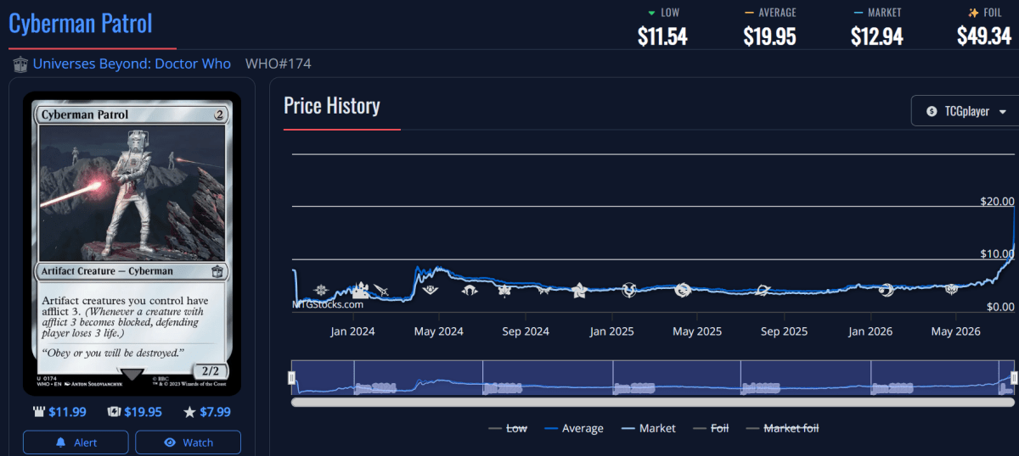Screen dimensions: 1019x456
Task: Click the green down-arrow icon beside LOW
Action: pyautogui.click(x=651, y=13)
